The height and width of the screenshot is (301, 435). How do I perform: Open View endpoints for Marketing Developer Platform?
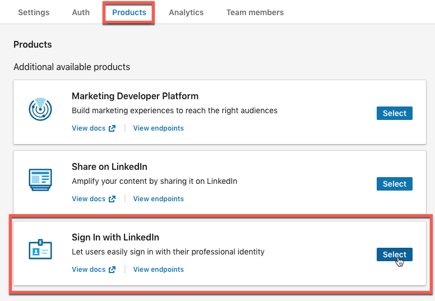click(159, 128)
